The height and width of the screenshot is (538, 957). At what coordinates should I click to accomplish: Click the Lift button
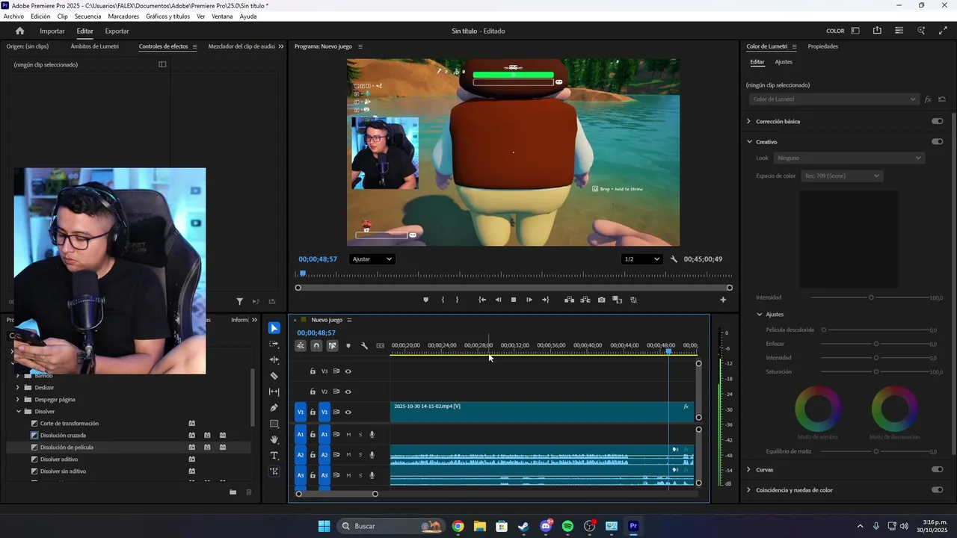coord(570,300)
